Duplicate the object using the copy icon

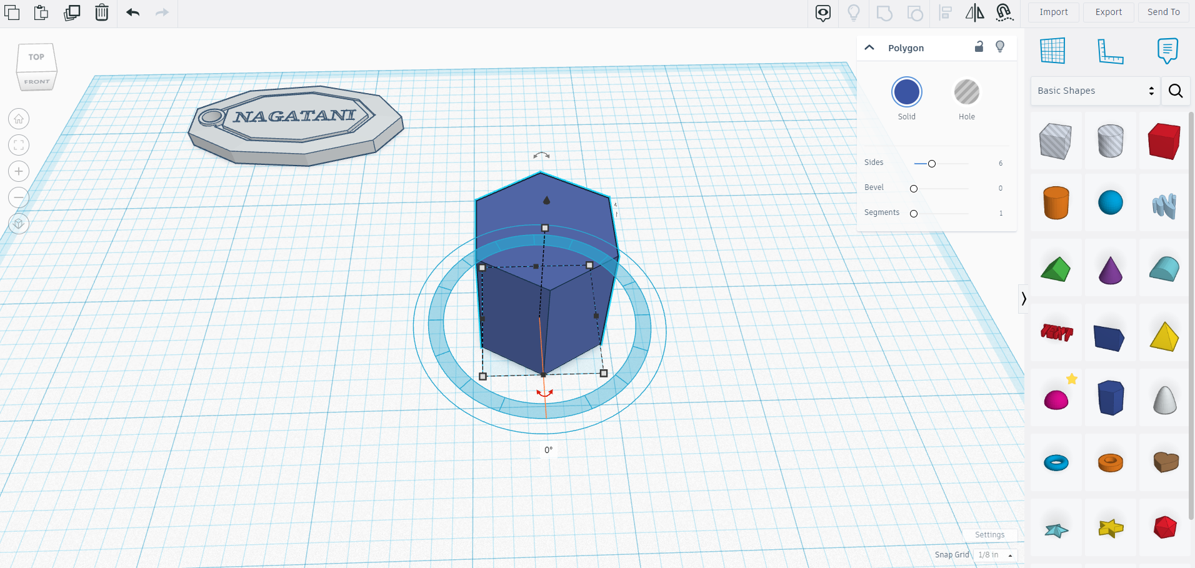72,12
